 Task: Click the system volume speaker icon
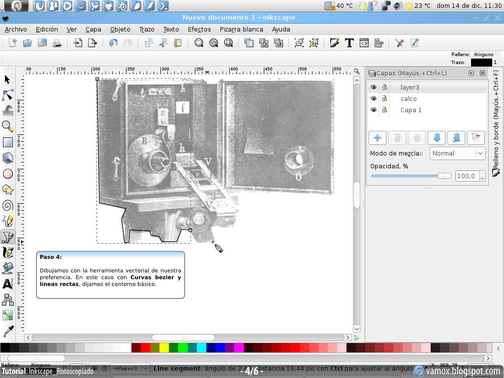pyautogui.click(x=398, y=5)
